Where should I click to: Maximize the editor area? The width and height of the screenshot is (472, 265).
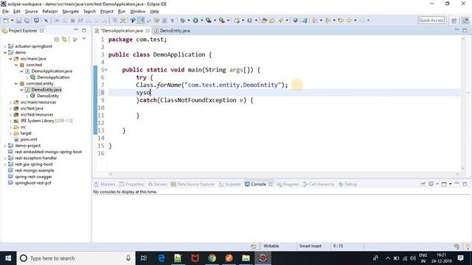tap(465, 30)
